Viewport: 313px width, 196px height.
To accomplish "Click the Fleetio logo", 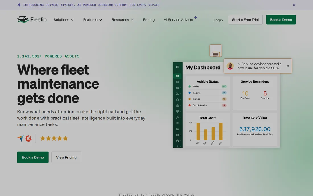I will (32, 19).
